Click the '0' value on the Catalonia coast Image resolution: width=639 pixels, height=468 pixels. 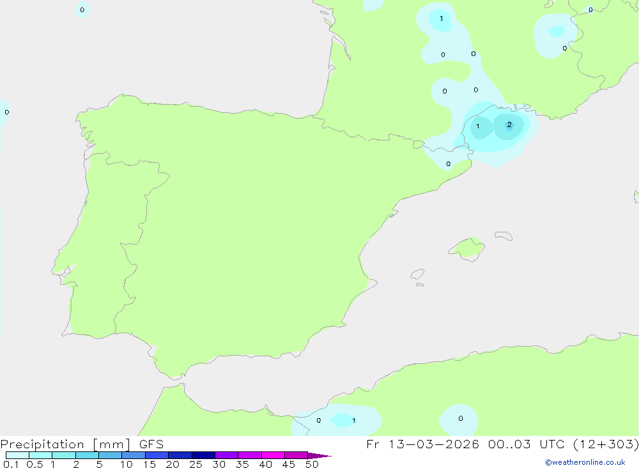coord(449,163)
